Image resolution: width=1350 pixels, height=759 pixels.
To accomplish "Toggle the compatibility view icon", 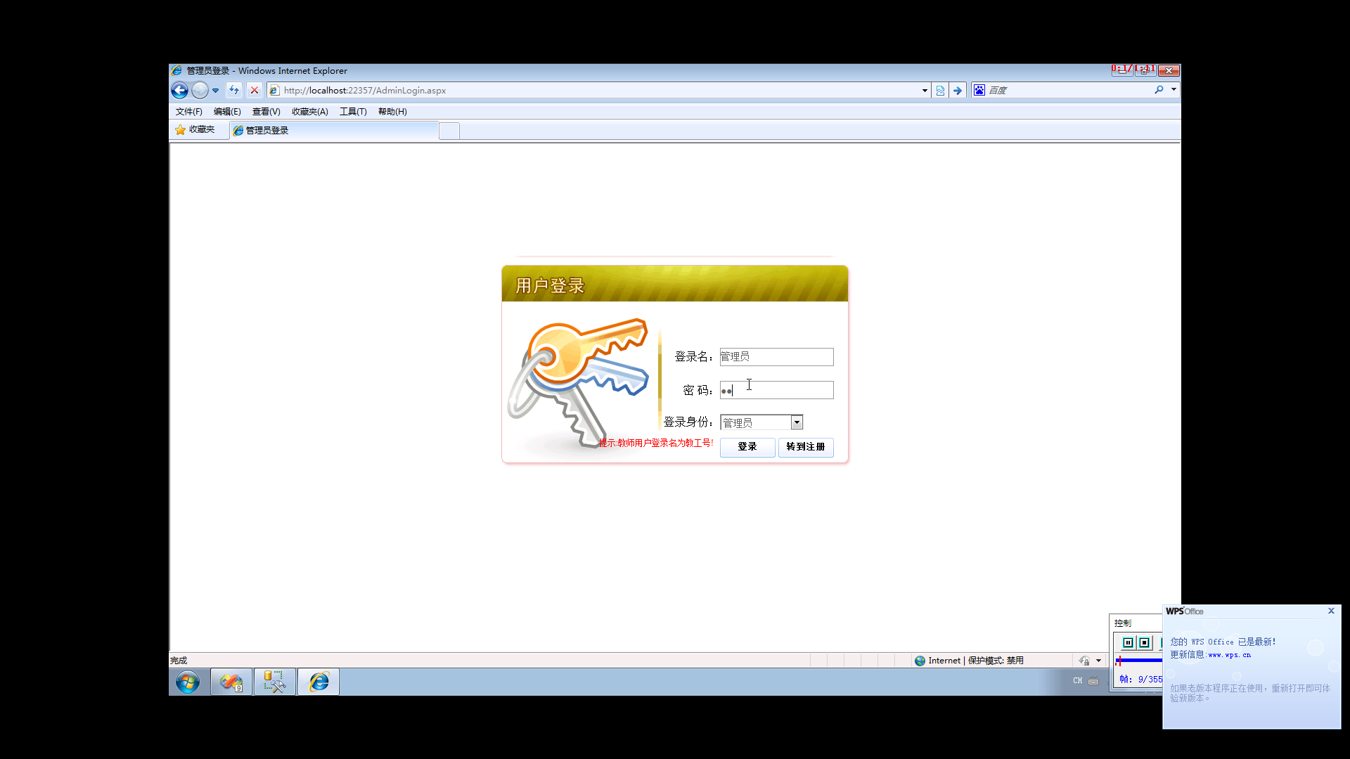I will tap(940, 90).
